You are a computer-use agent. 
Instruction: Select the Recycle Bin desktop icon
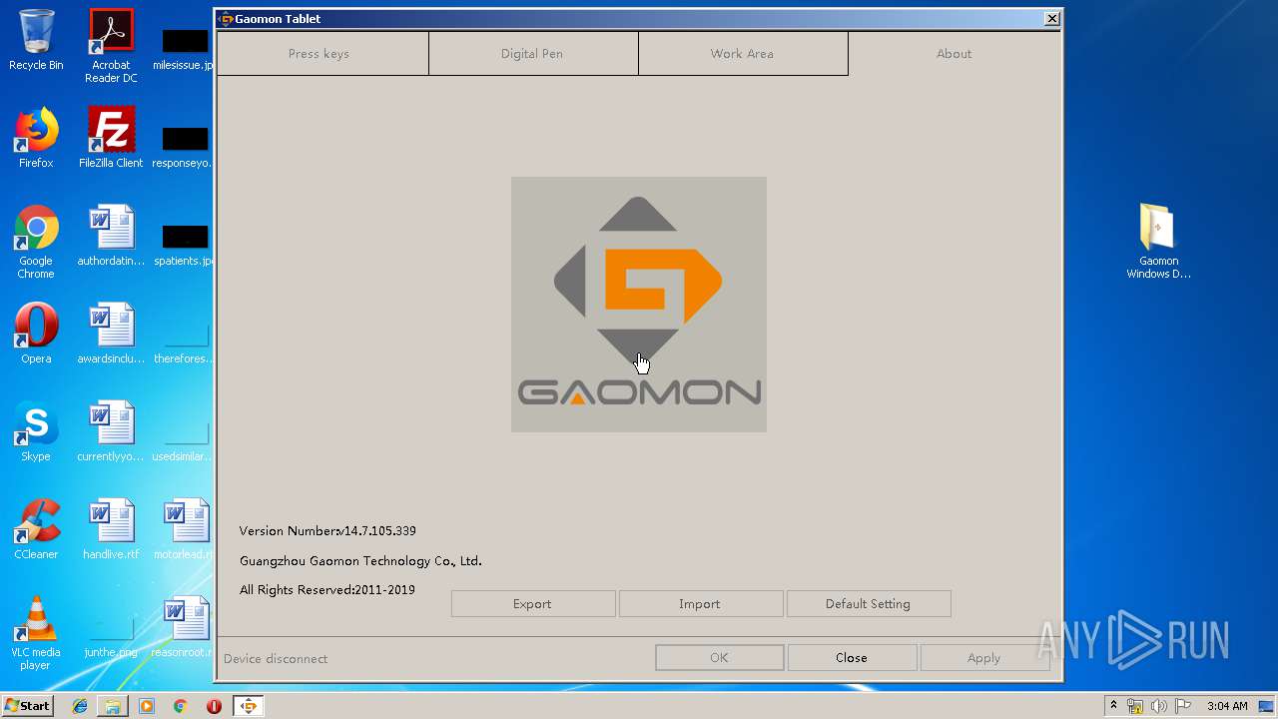[36, 40]
